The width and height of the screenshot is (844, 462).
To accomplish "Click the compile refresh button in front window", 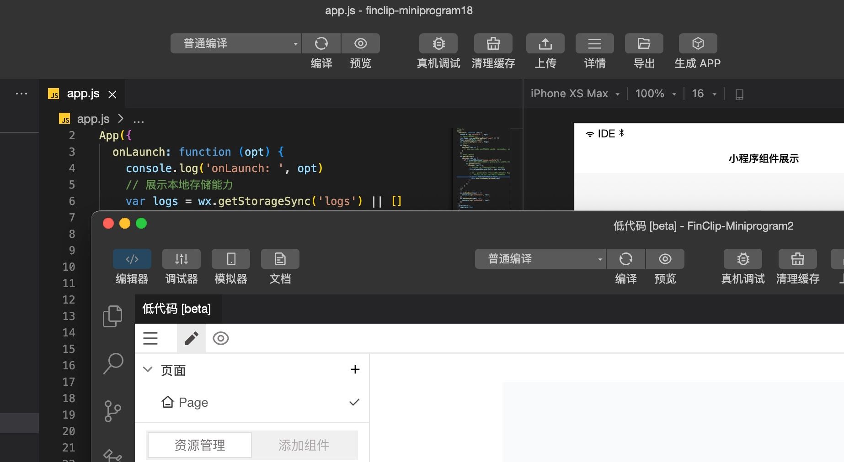I will coord(625,259).
